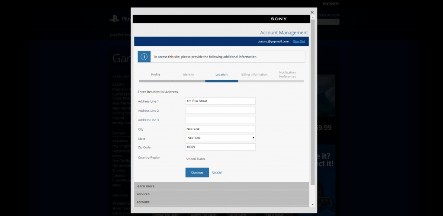Click the Sign Out link
443x216 pixels.
click(299, 41)
